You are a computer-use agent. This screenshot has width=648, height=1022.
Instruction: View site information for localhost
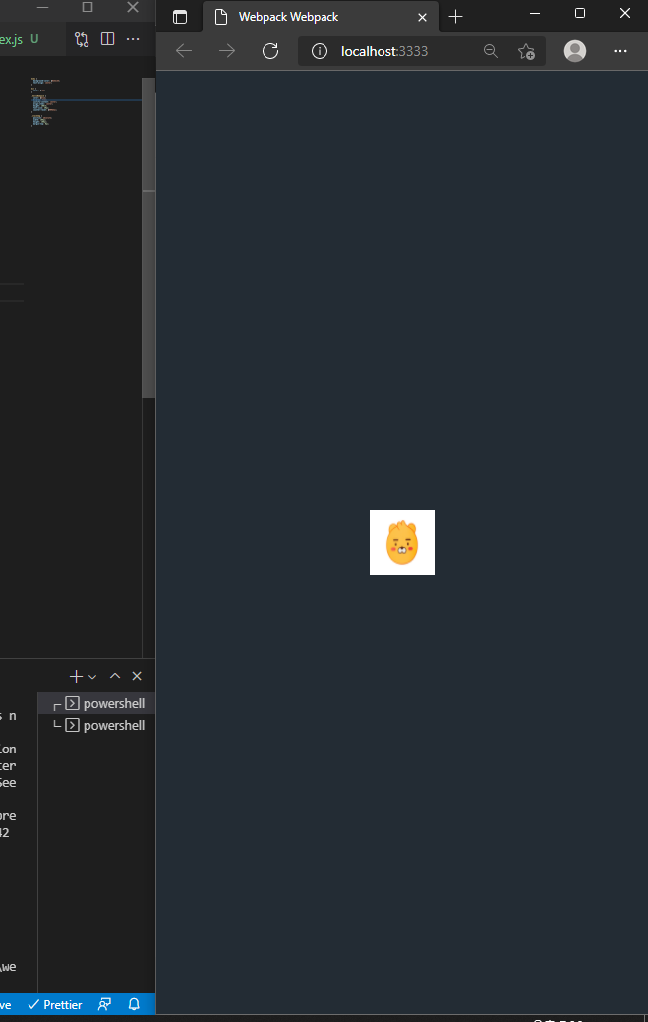click(x=320, y=51)
